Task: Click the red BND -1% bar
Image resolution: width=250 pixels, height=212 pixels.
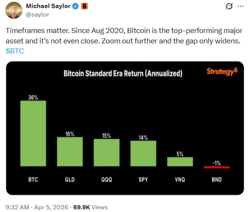Action: point(217,168)
